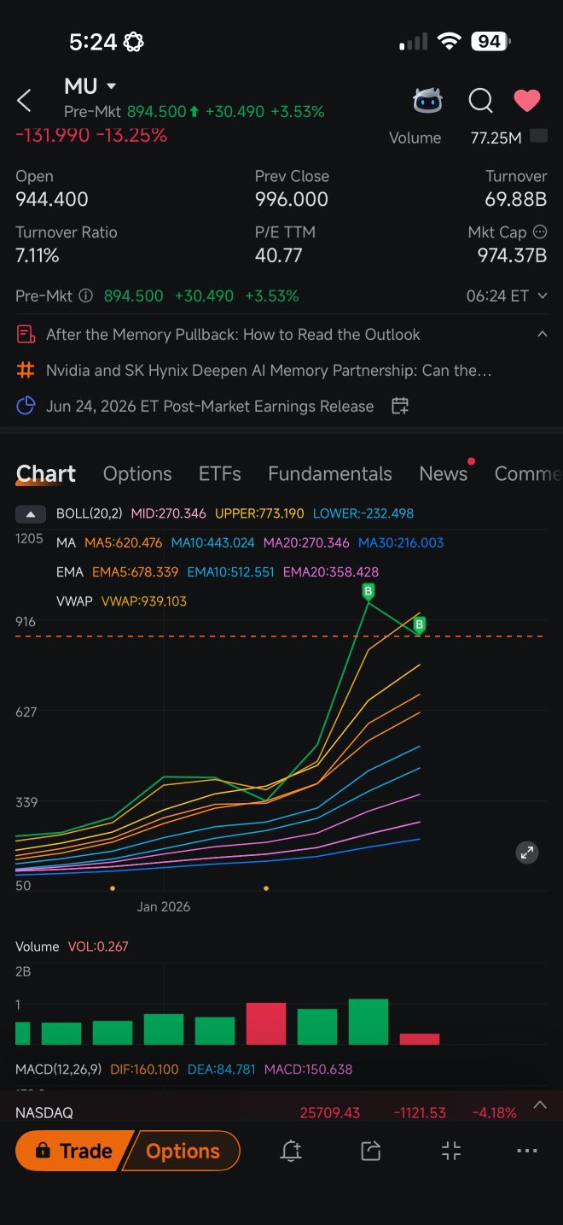
Task: Open the AI assistant robot icon
Action: [427, 101]
